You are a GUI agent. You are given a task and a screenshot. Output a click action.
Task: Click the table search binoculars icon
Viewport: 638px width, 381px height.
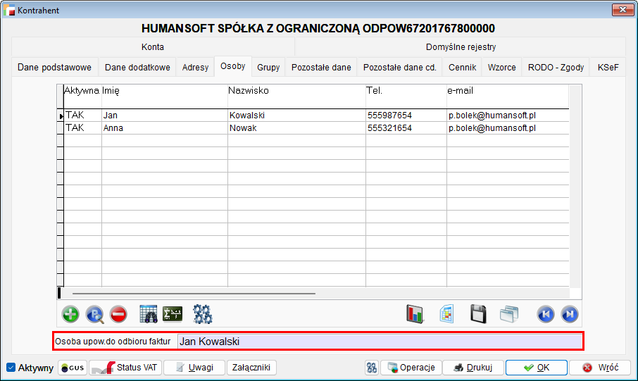pyautogui.click(x=149, y=314)
